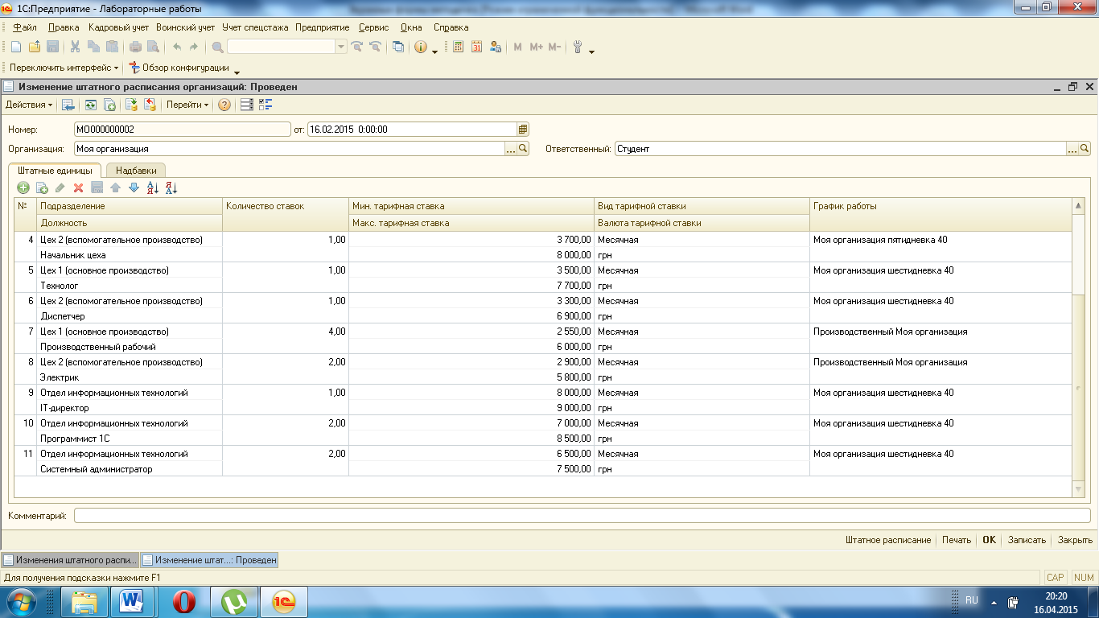Click the Закрыть button

pyautogui.click(x=1075, y=540)
